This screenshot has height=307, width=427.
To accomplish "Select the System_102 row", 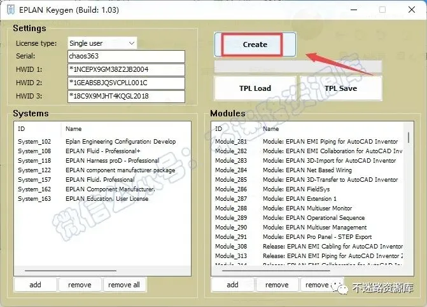I will click(x=102, y=142).
